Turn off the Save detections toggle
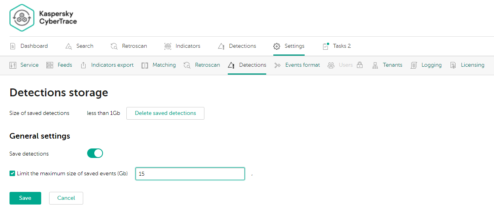The image size is (494, 214). 95,154
